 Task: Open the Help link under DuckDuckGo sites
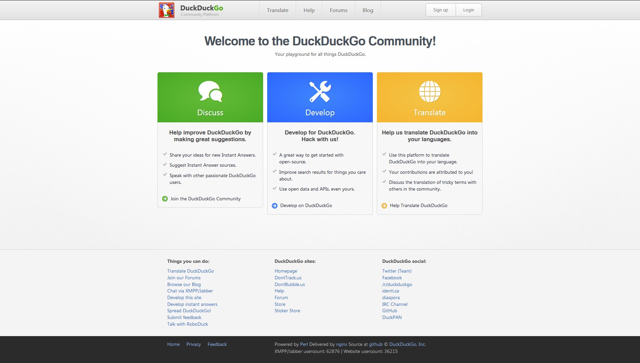(x=279, y=291)
